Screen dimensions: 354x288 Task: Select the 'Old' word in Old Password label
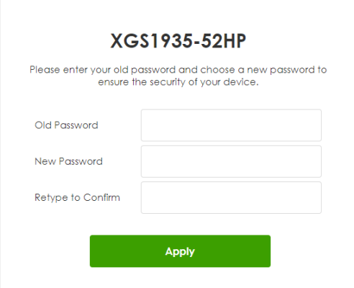point(43,125)
